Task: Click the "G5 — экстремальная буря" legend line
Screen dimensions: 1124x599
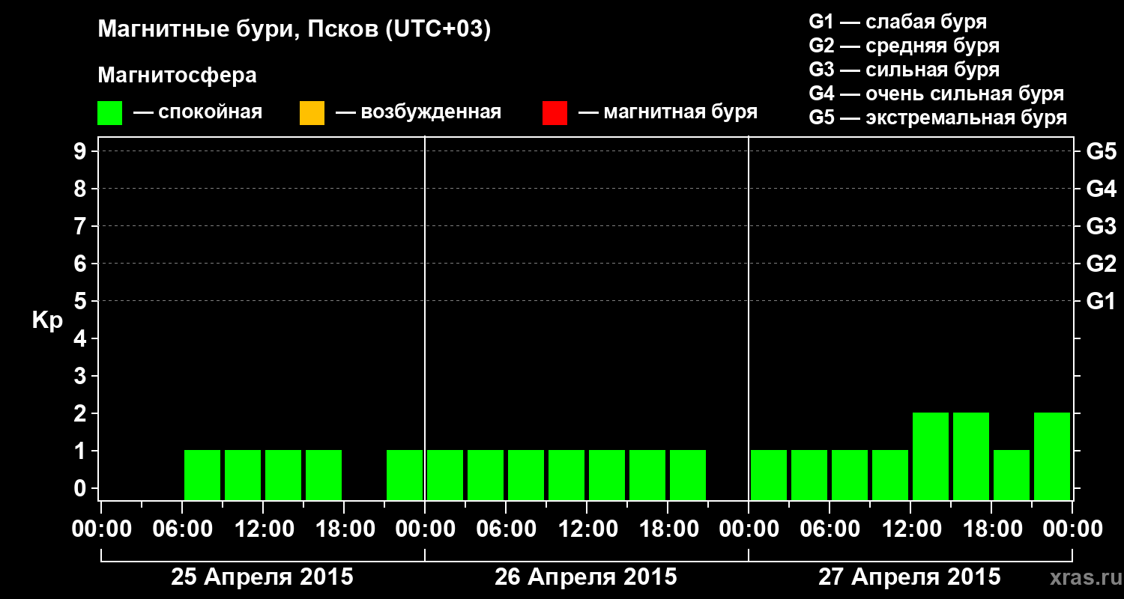Action: (x=938, y=118)
